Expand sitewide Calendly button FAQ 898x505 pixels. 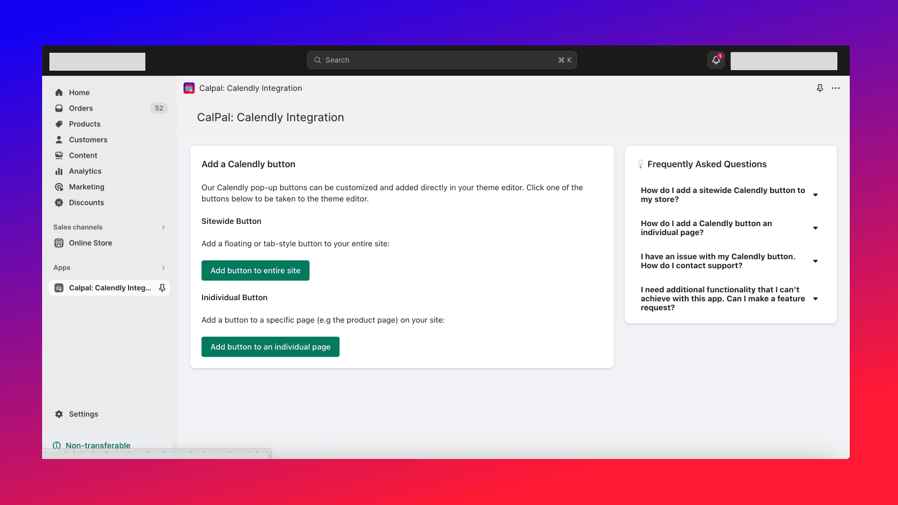(x=815, y=195)
